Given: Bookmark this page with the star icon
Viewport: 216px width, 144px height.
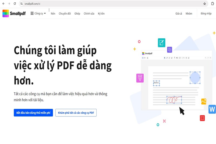Looking at the screenshot, I should click(204, 4).
